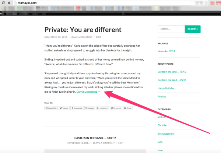Share post via Press This button
This screenshot has width=221, height=153.
[51, 108]
